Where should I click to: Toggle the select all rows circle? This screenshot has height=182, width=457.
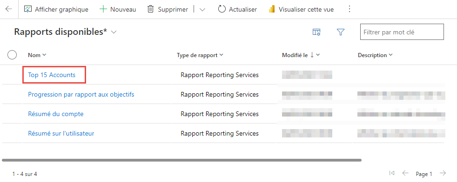click(x=12, y=55)
